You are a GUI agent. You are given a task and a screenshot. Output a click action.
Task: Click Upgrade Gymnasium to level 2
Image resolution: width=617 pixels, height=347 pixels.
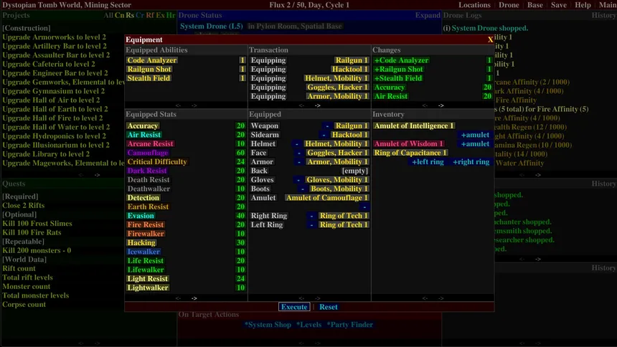(x=54, y=91)
